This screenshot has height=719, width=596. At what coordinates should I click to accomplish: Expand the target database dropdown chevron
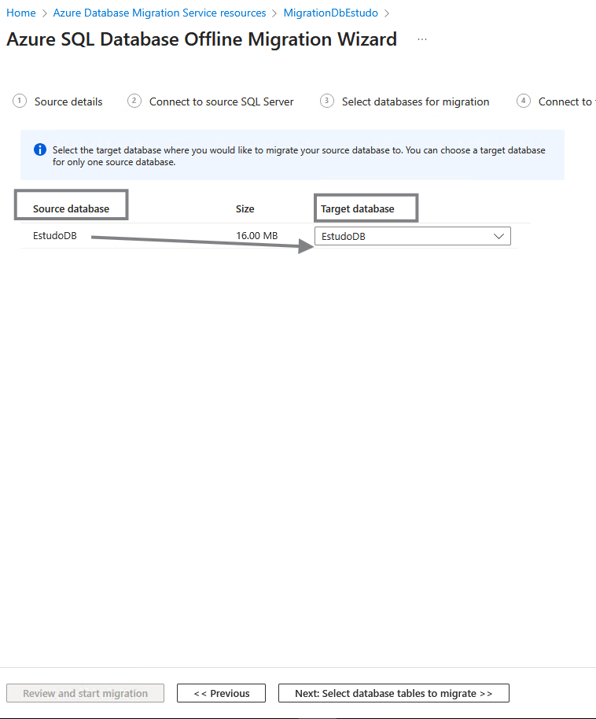[499, 236]
